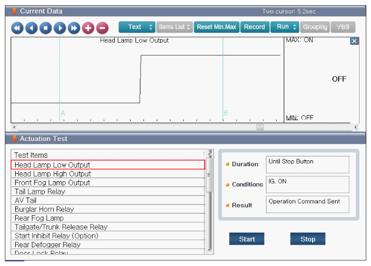
Task: Open the Text display mode dropdown
Action: click(x=137, y=27)
